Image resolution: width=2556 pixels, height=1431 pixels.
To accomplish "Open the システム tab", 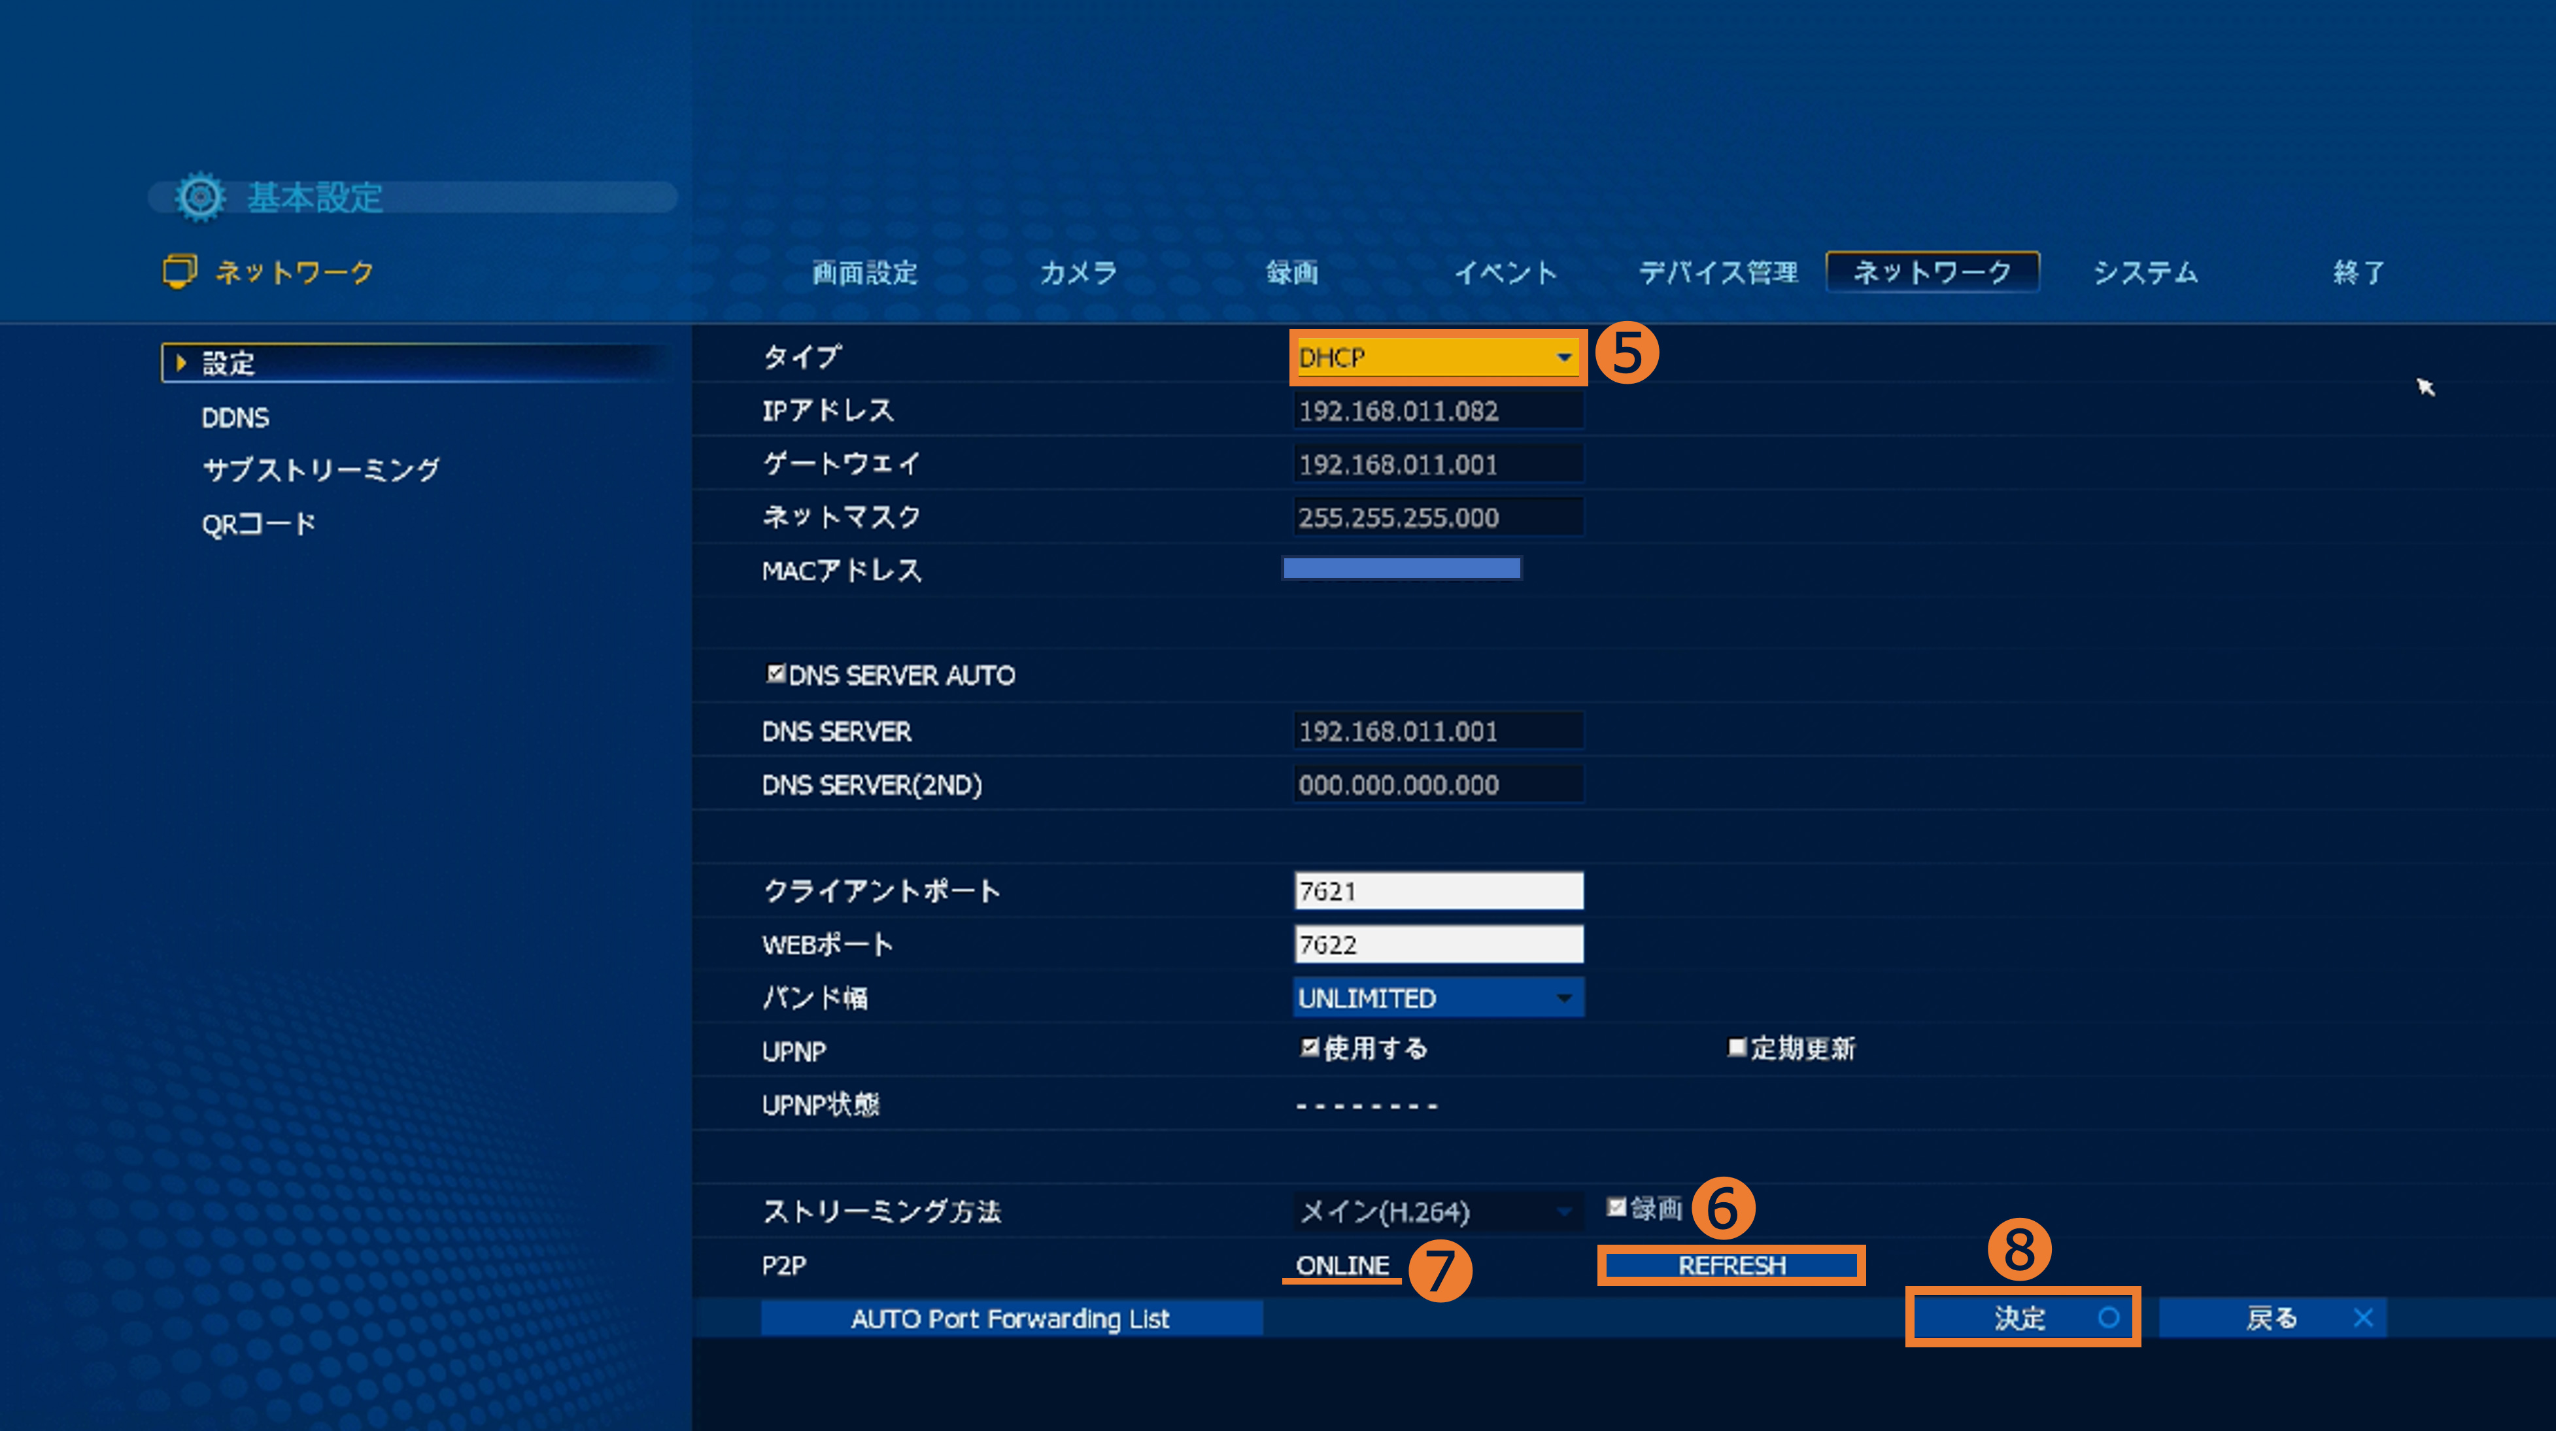I will tap(2145, 273).
